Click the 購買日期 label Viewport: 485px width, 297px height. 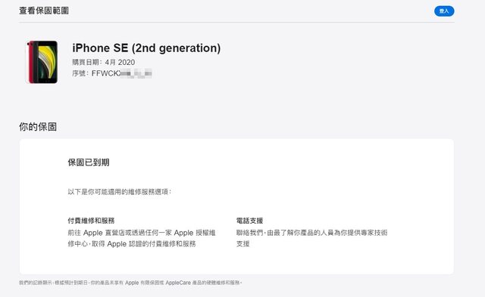pyautogui.click(x=87, y=62)
